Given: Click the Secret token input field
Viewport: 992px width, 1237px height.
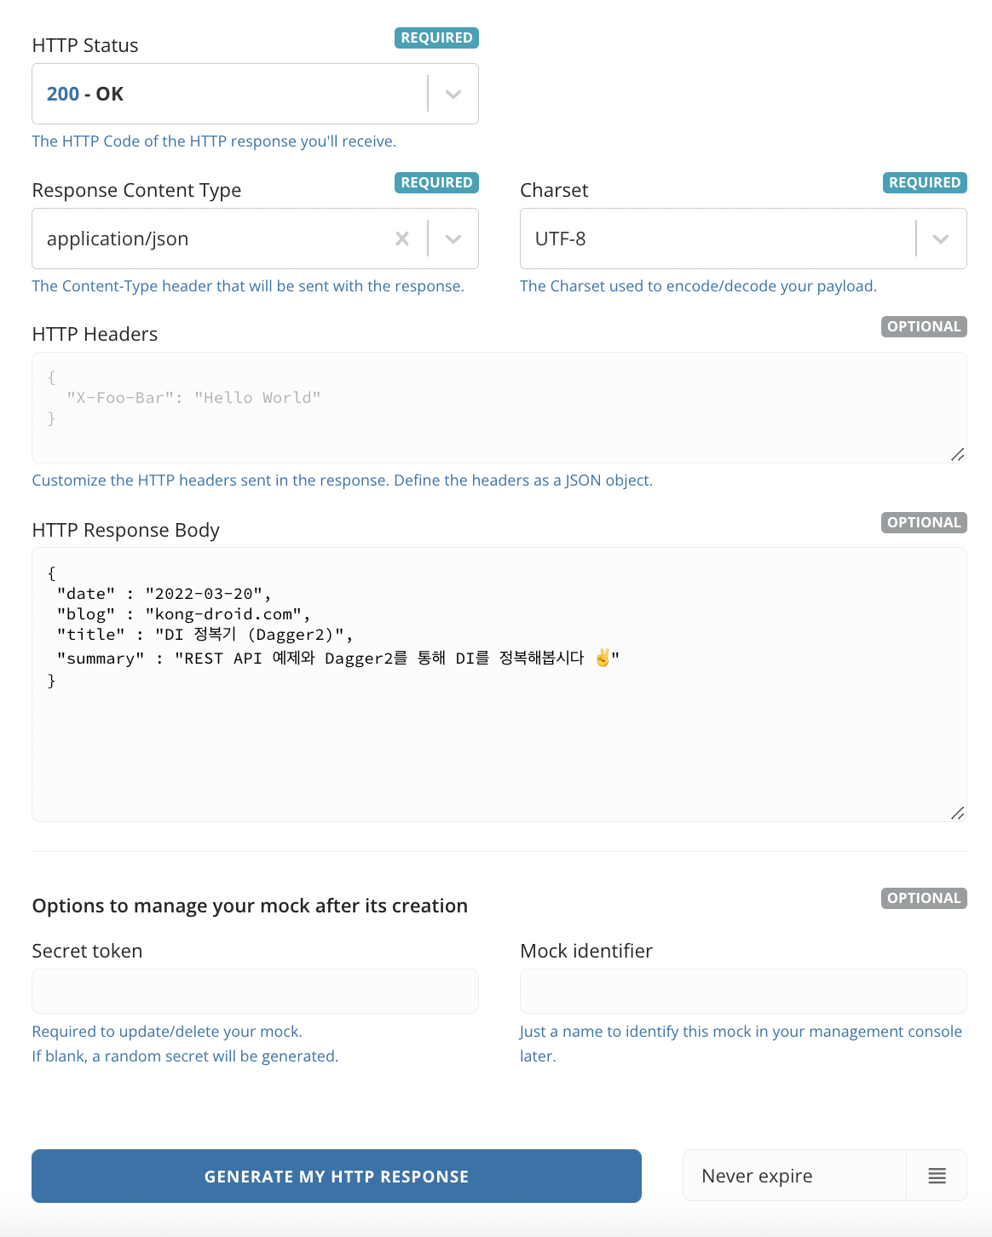Looking at the screenshot, I should coord(255,991).
